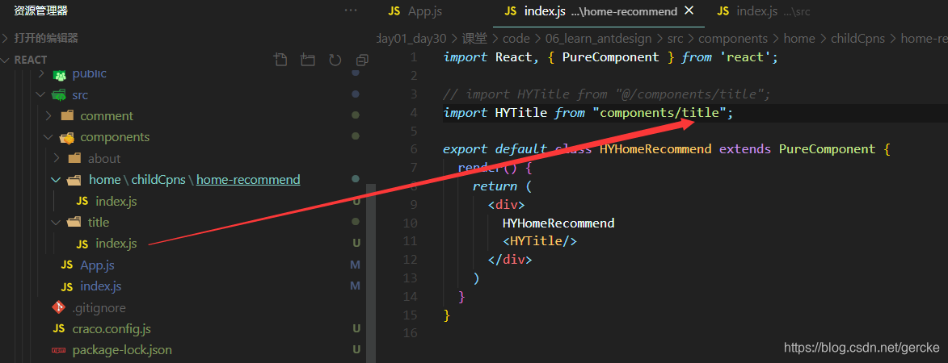Close the index.js home-recommend tab
Screen dimensions: 948x363
689,10
